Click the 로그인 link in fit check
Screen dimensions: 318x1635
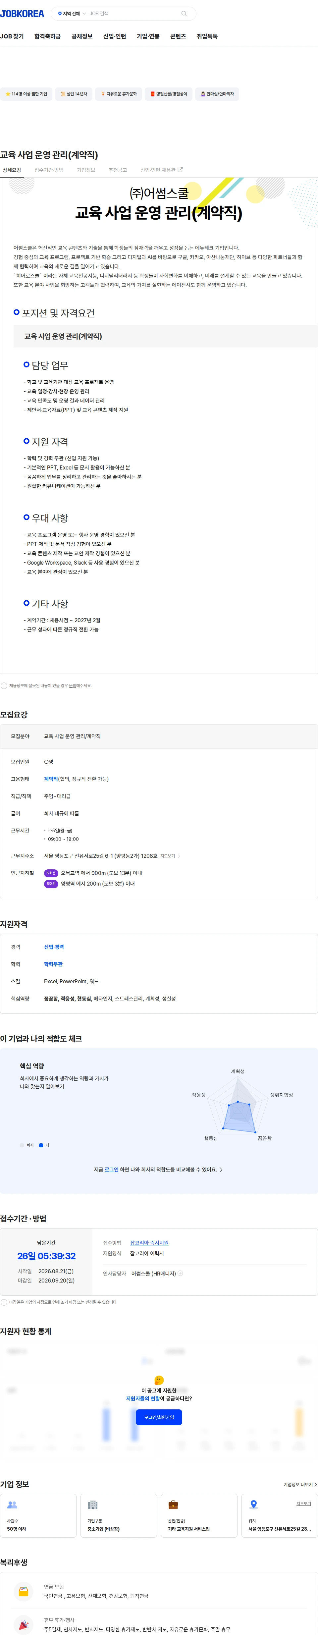(112, 1169)
